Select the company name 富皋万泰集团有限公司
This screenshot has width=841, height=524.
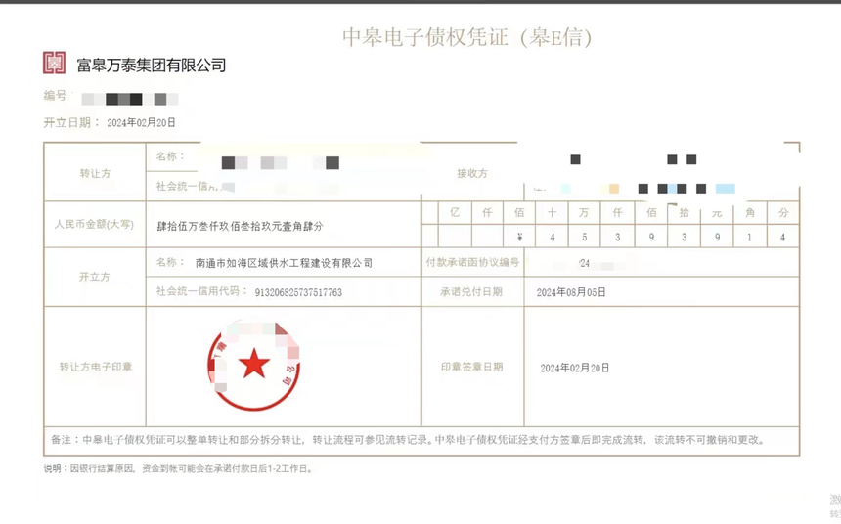point(152,65)
